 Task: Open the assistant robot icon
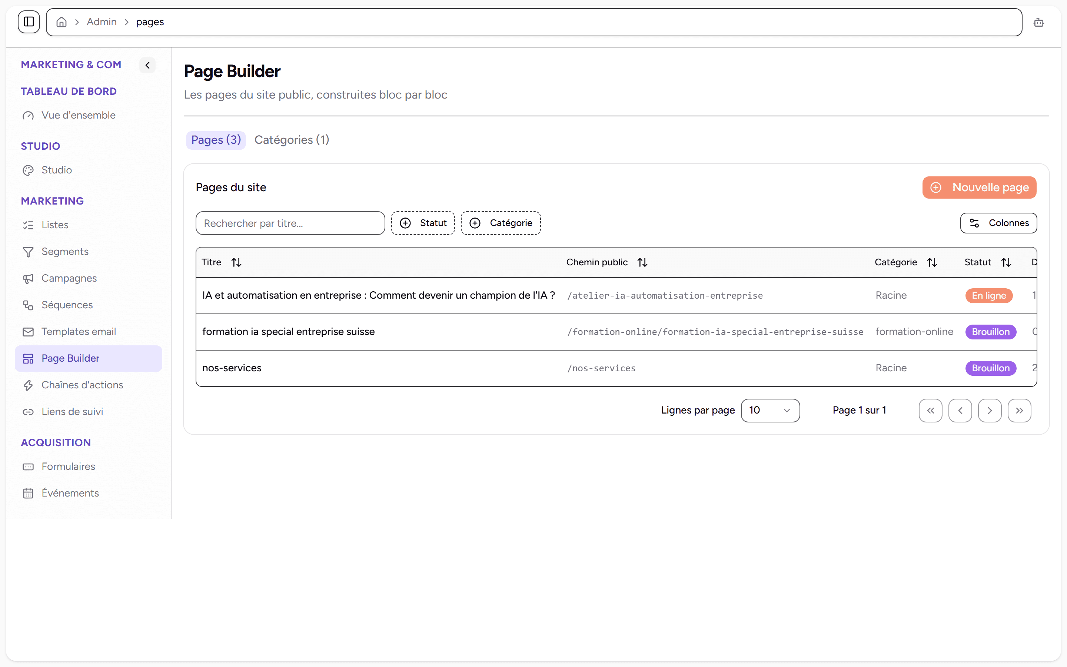1038,22
